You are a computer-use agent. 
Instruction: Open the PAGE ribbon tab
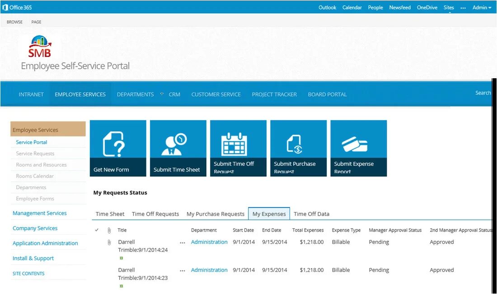point(36,22)
